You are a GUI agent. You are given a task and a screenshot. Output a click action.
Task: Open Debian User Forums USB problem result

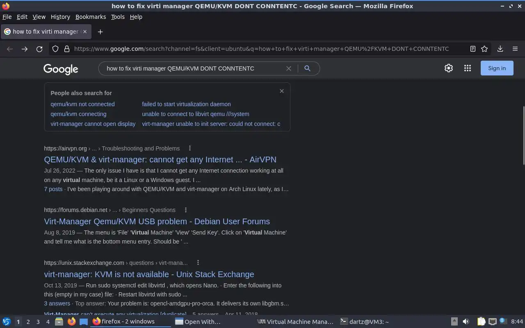tap(157, 221)
